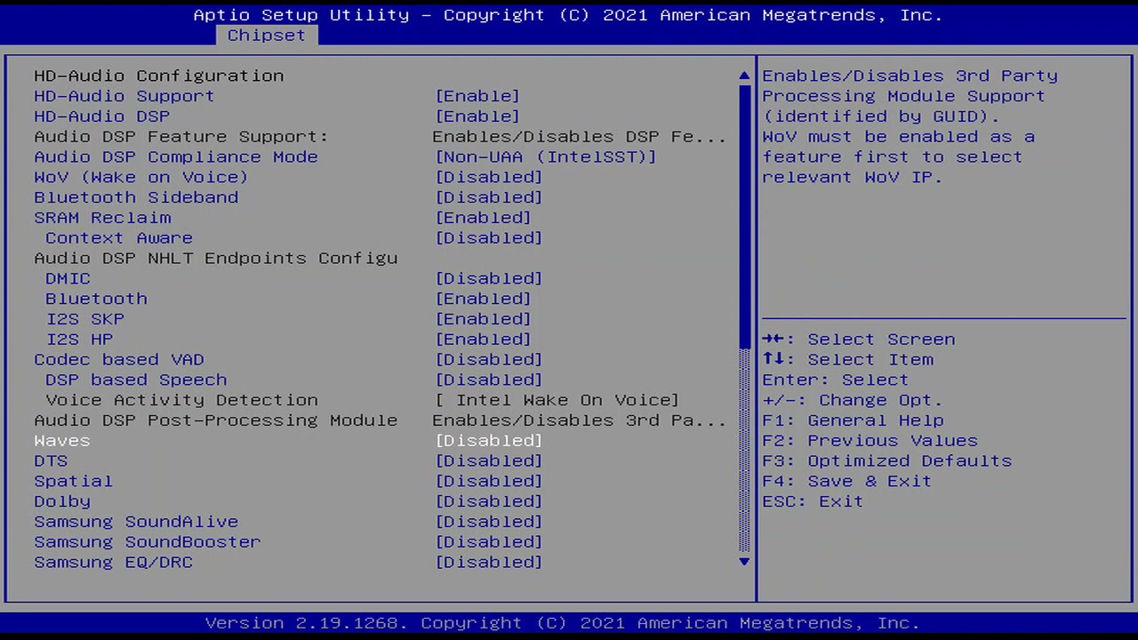This screenshot has height=640, width=1138.
Task: Select SRAM Reclaim label
Action: pyautogui.click(x=102, y=218)
